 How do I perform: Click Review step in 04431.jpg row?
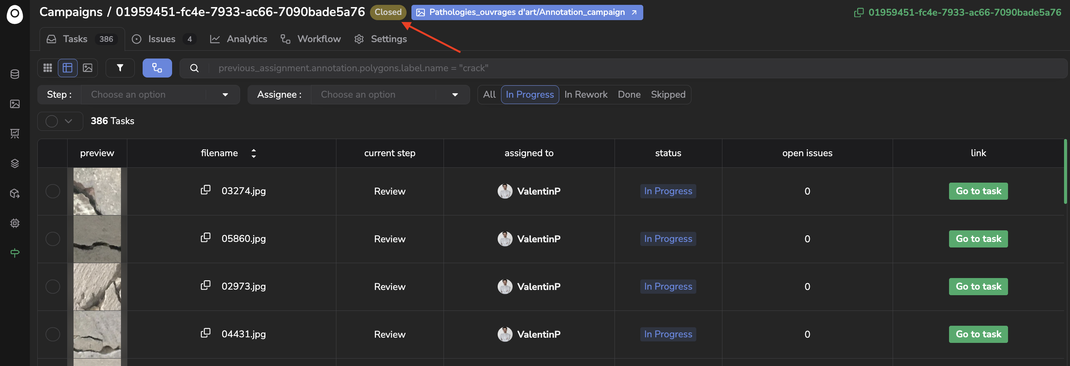pos(390,334)
